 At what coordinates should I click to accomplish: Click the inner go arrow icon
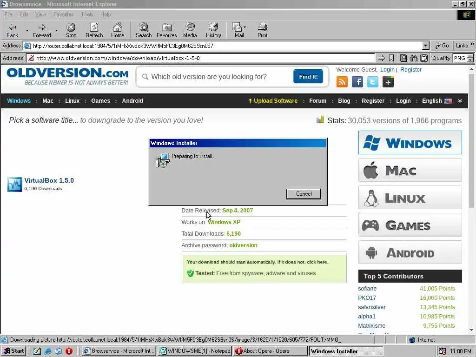[x=381, y=58]
